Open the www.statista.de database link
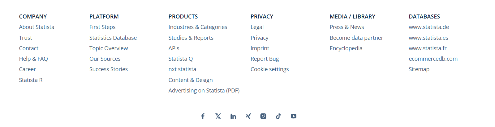Screen dimensions: 495x127 click(429, 27)
